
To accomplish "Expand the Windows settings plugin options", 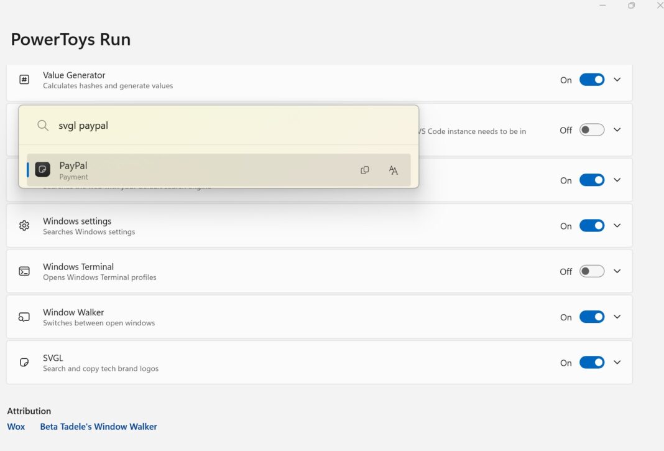I will click(617, 226).
